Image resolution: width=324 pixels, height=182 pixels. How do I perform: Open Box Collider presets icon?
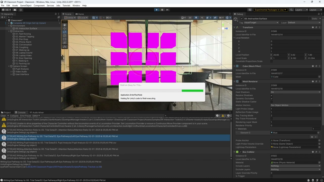pyautogui.click(x=316, y=152)
